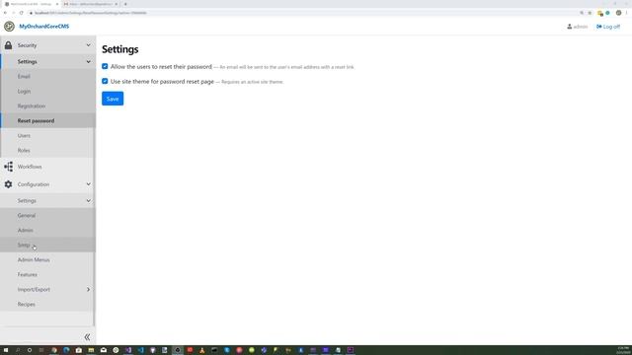Go back using the browser back arrow
Image resolution: width=632 pixels, height=355 pixels.
pos(5,13)
